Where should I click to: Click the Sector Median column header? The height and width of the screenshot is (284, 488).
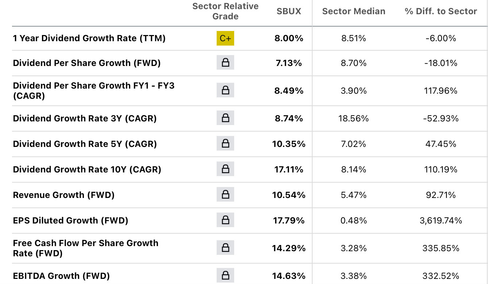pyautogui.click(x=353, y=11)
